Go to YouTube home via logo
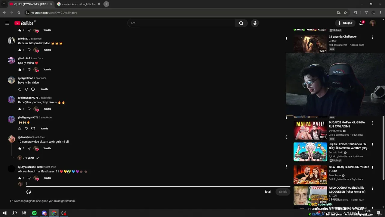The width and height of the screenshot is (385, 217). pyautogui.click(x=24, y=23)
